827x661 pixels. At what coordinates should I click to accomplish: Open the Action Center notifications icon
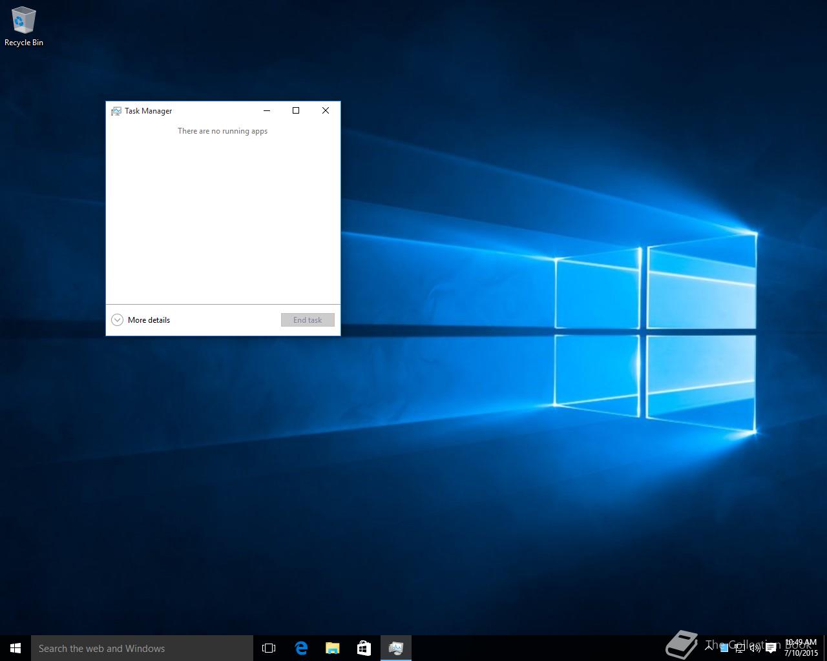click(771, 648)
